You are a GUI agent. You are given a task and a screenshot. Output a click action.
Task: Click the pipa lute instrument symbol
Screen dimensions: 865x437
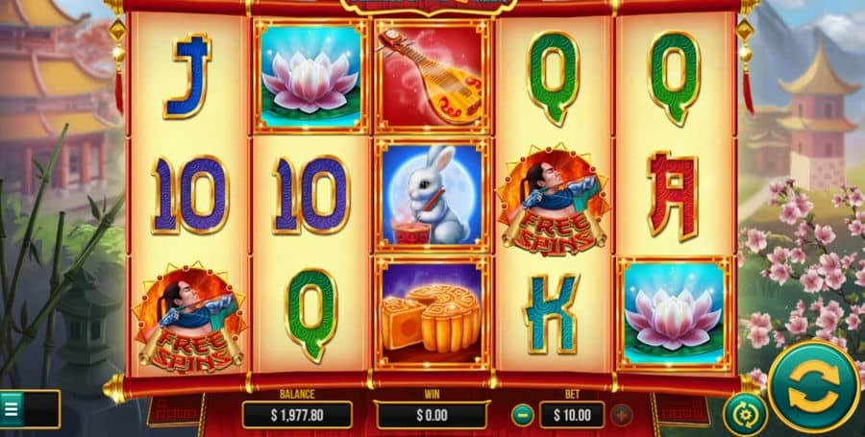tap(432, 76)
